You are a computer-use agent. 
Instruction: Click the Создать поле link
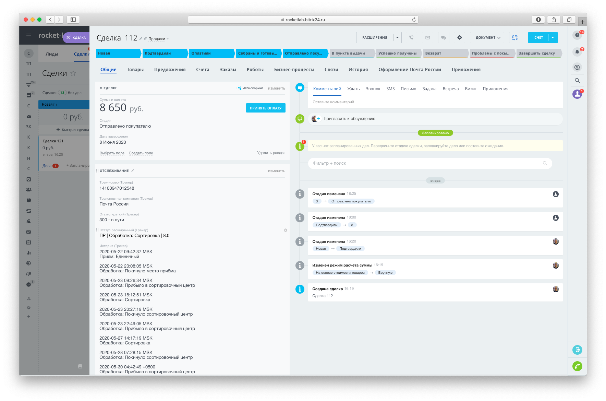[x=141, y=153]
